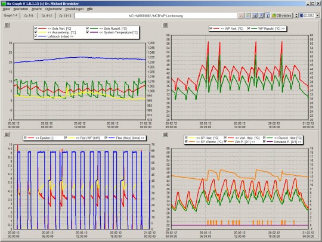The height and width of the screenshot is (242, 322).
Task: Open the Einstellungen menu
Action: pos(75,9)
